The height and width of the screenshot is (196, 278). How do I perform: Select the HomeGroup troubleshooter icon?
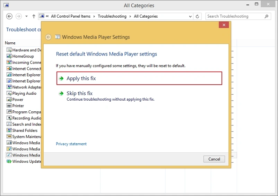point(9,56)
